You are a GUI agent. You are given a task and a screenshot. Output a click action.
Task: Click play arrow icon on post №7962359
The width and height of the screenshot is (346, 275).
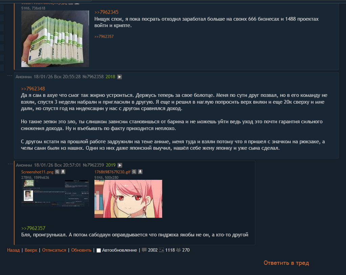point(120,165)
